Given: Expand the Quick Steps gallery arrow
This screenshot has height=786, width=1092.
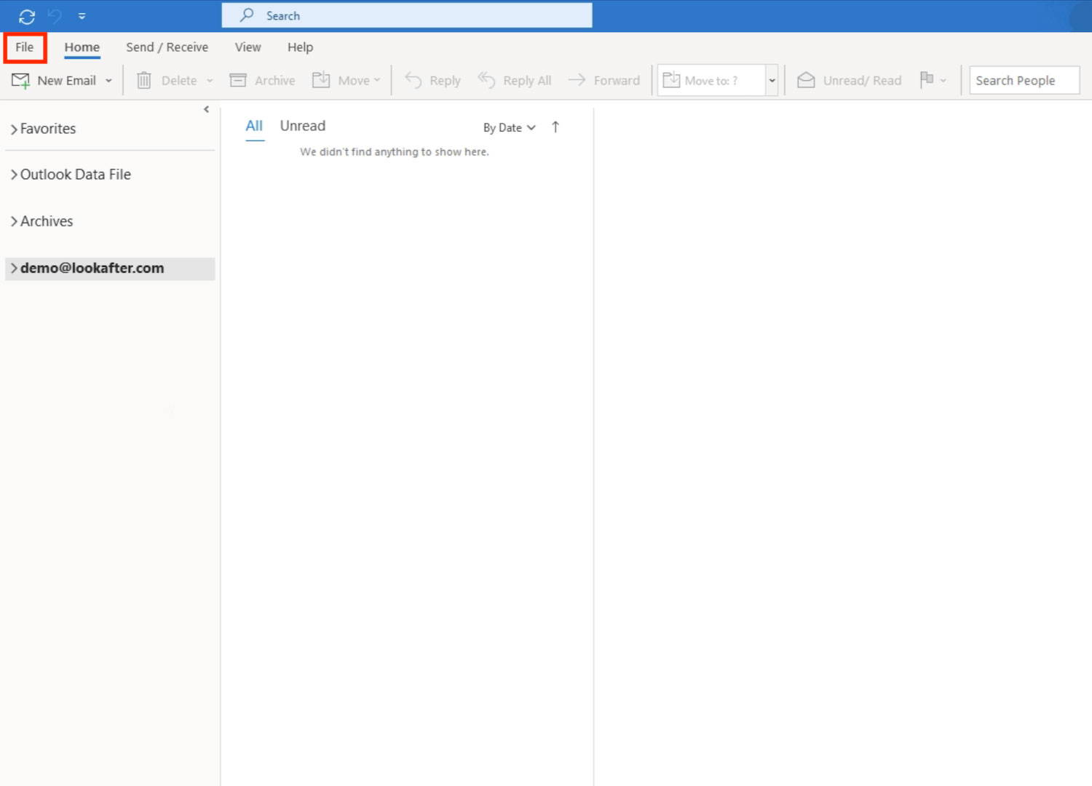Looking at the screenshot, I should [x=772, y=81].
